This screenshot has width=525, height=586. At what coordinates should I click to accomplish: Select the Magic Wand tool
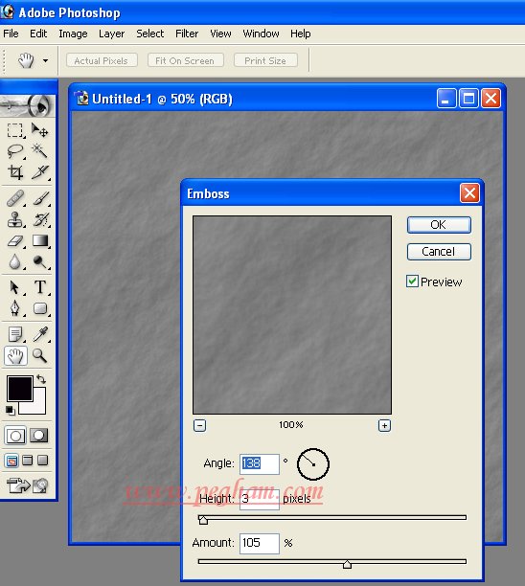[x=39, y=151]
